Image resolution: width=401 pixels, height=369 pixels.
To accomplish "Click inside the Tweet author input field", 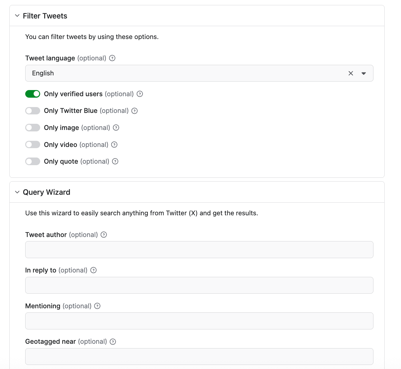I will [x=199, y=250].
